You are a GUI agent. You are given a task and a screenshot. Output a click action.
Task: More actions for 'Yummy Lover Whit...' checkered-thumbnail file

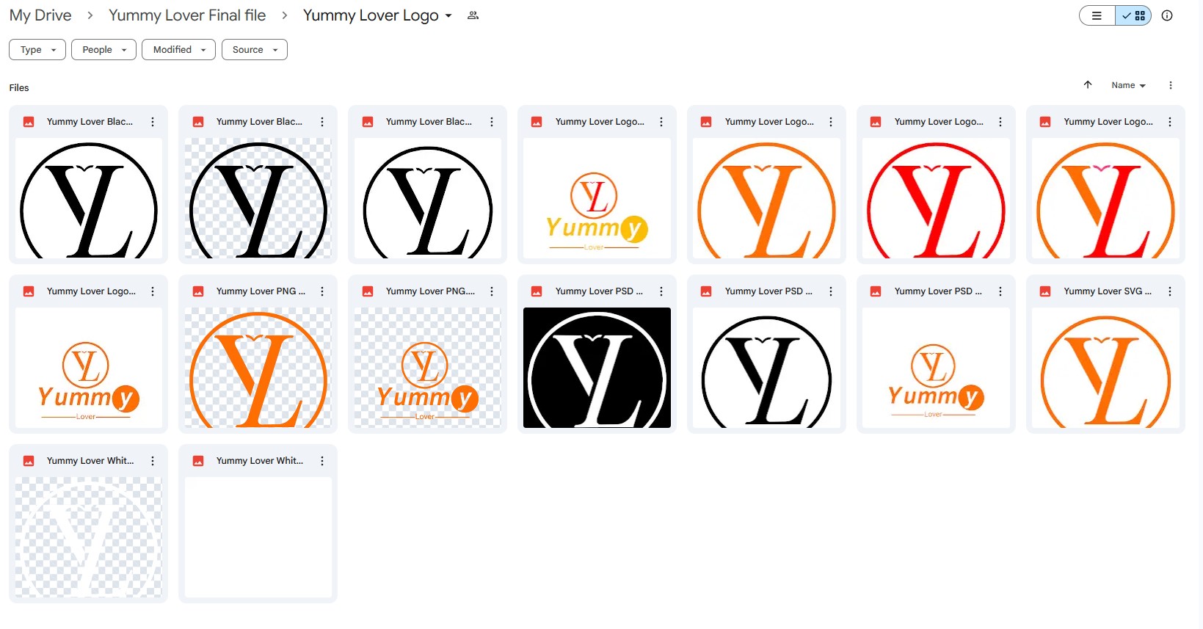(x=153, y=461)
